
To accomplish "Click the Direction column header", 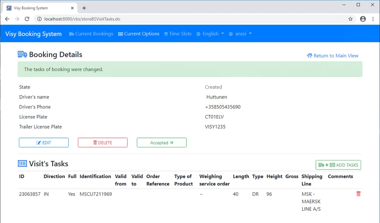I will [x=54, y=176].
